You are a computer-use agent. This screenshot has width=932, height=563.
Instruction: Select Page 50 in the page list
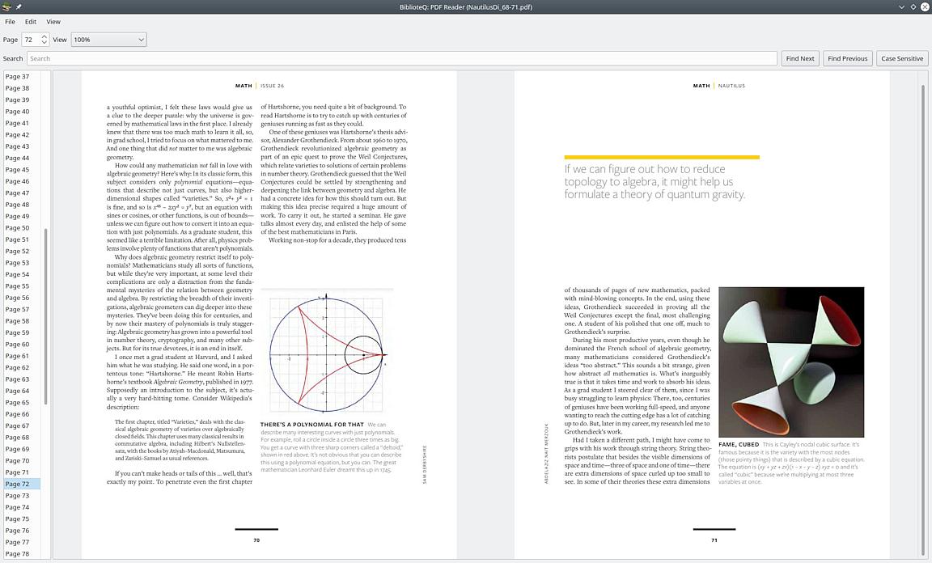[x=22, y=227]
